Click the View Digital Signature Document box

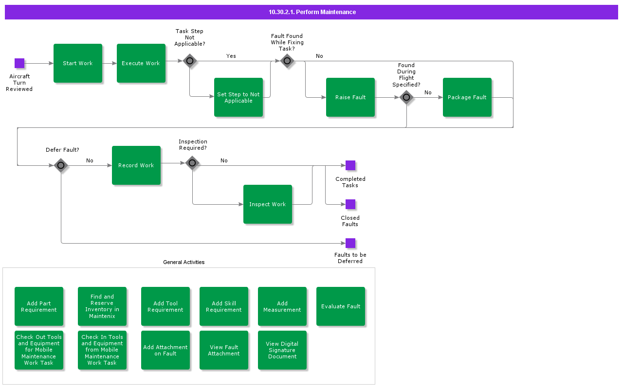[x=282, y=350]
